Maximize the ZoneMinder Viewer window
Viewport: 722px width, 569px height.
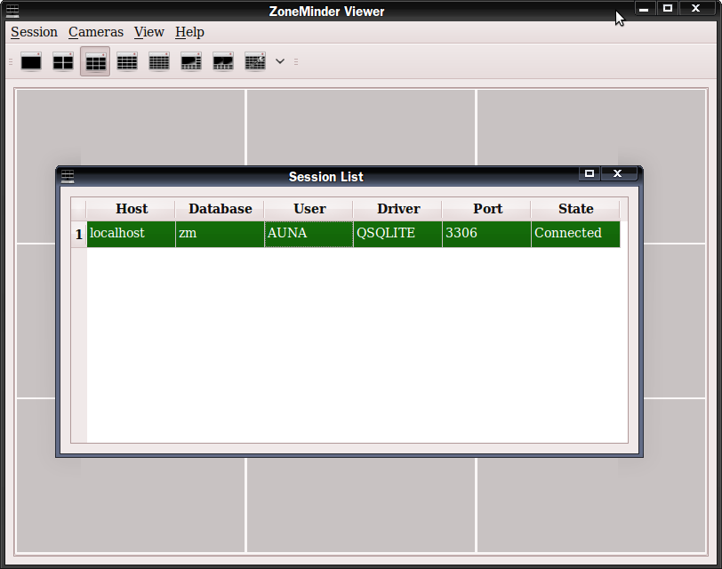point(668,8)
